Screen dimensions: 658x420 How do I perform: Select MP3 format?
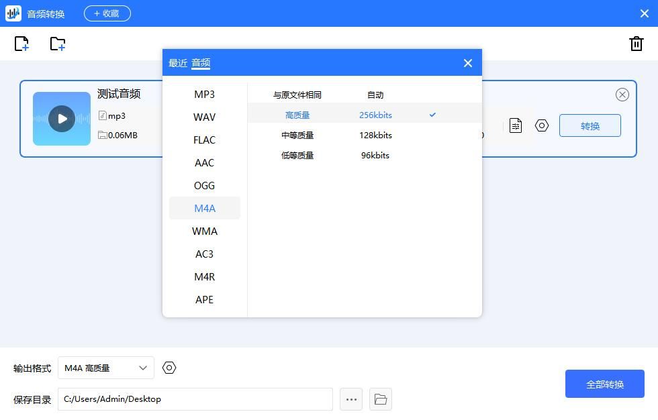point(204,95)
